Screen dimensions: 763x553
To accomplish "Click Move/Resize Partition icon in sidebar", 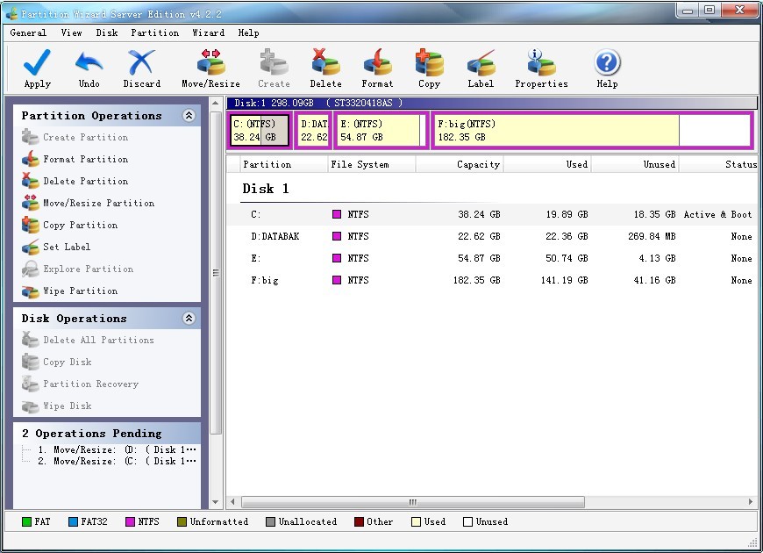I will pos(30,203).
